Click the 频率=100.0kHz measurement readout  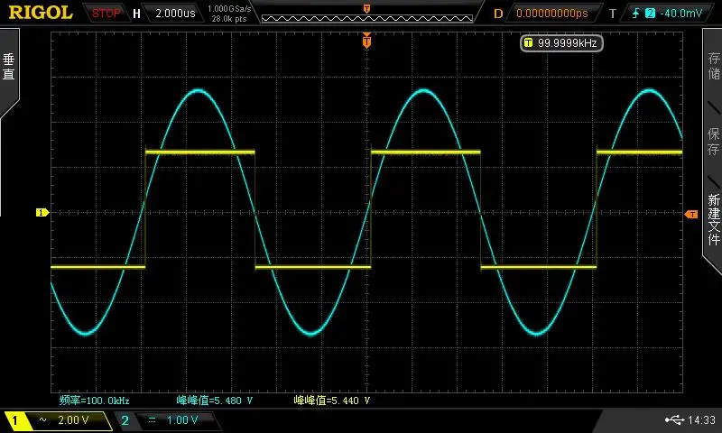click(95, 401)
